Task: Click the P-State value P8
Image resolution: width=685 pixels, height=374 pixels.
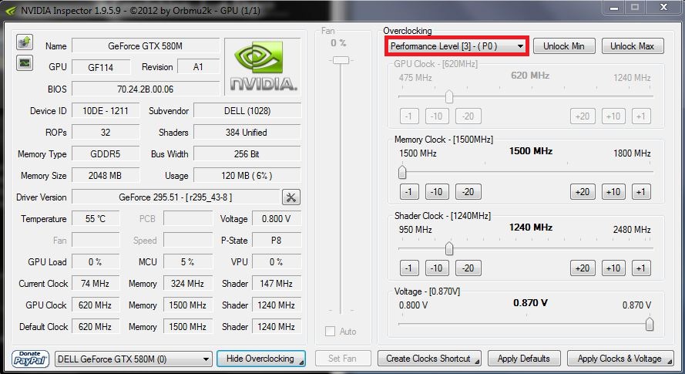Action: coord(276,240)
